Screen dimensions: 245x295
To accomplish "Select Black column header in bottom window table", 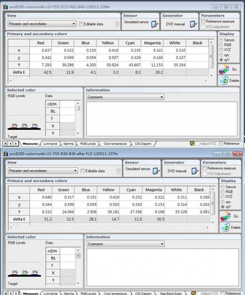I will (199, 190).
